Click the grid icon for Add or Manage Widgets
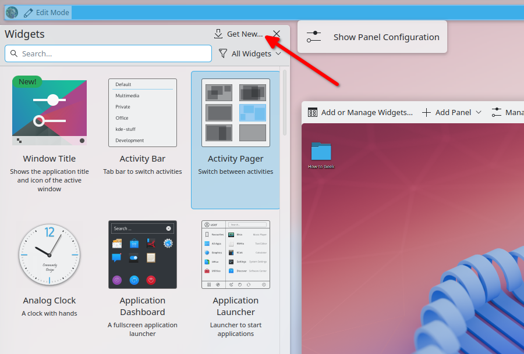524x354 pixels. (x=313, y=112)
